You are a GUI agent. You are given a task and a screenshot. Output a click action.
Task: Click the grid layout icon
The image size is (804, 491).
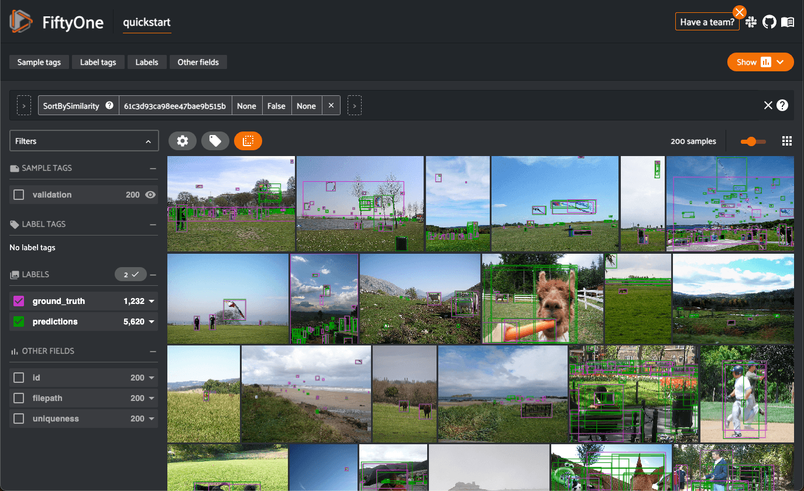[x=787, y=141]
